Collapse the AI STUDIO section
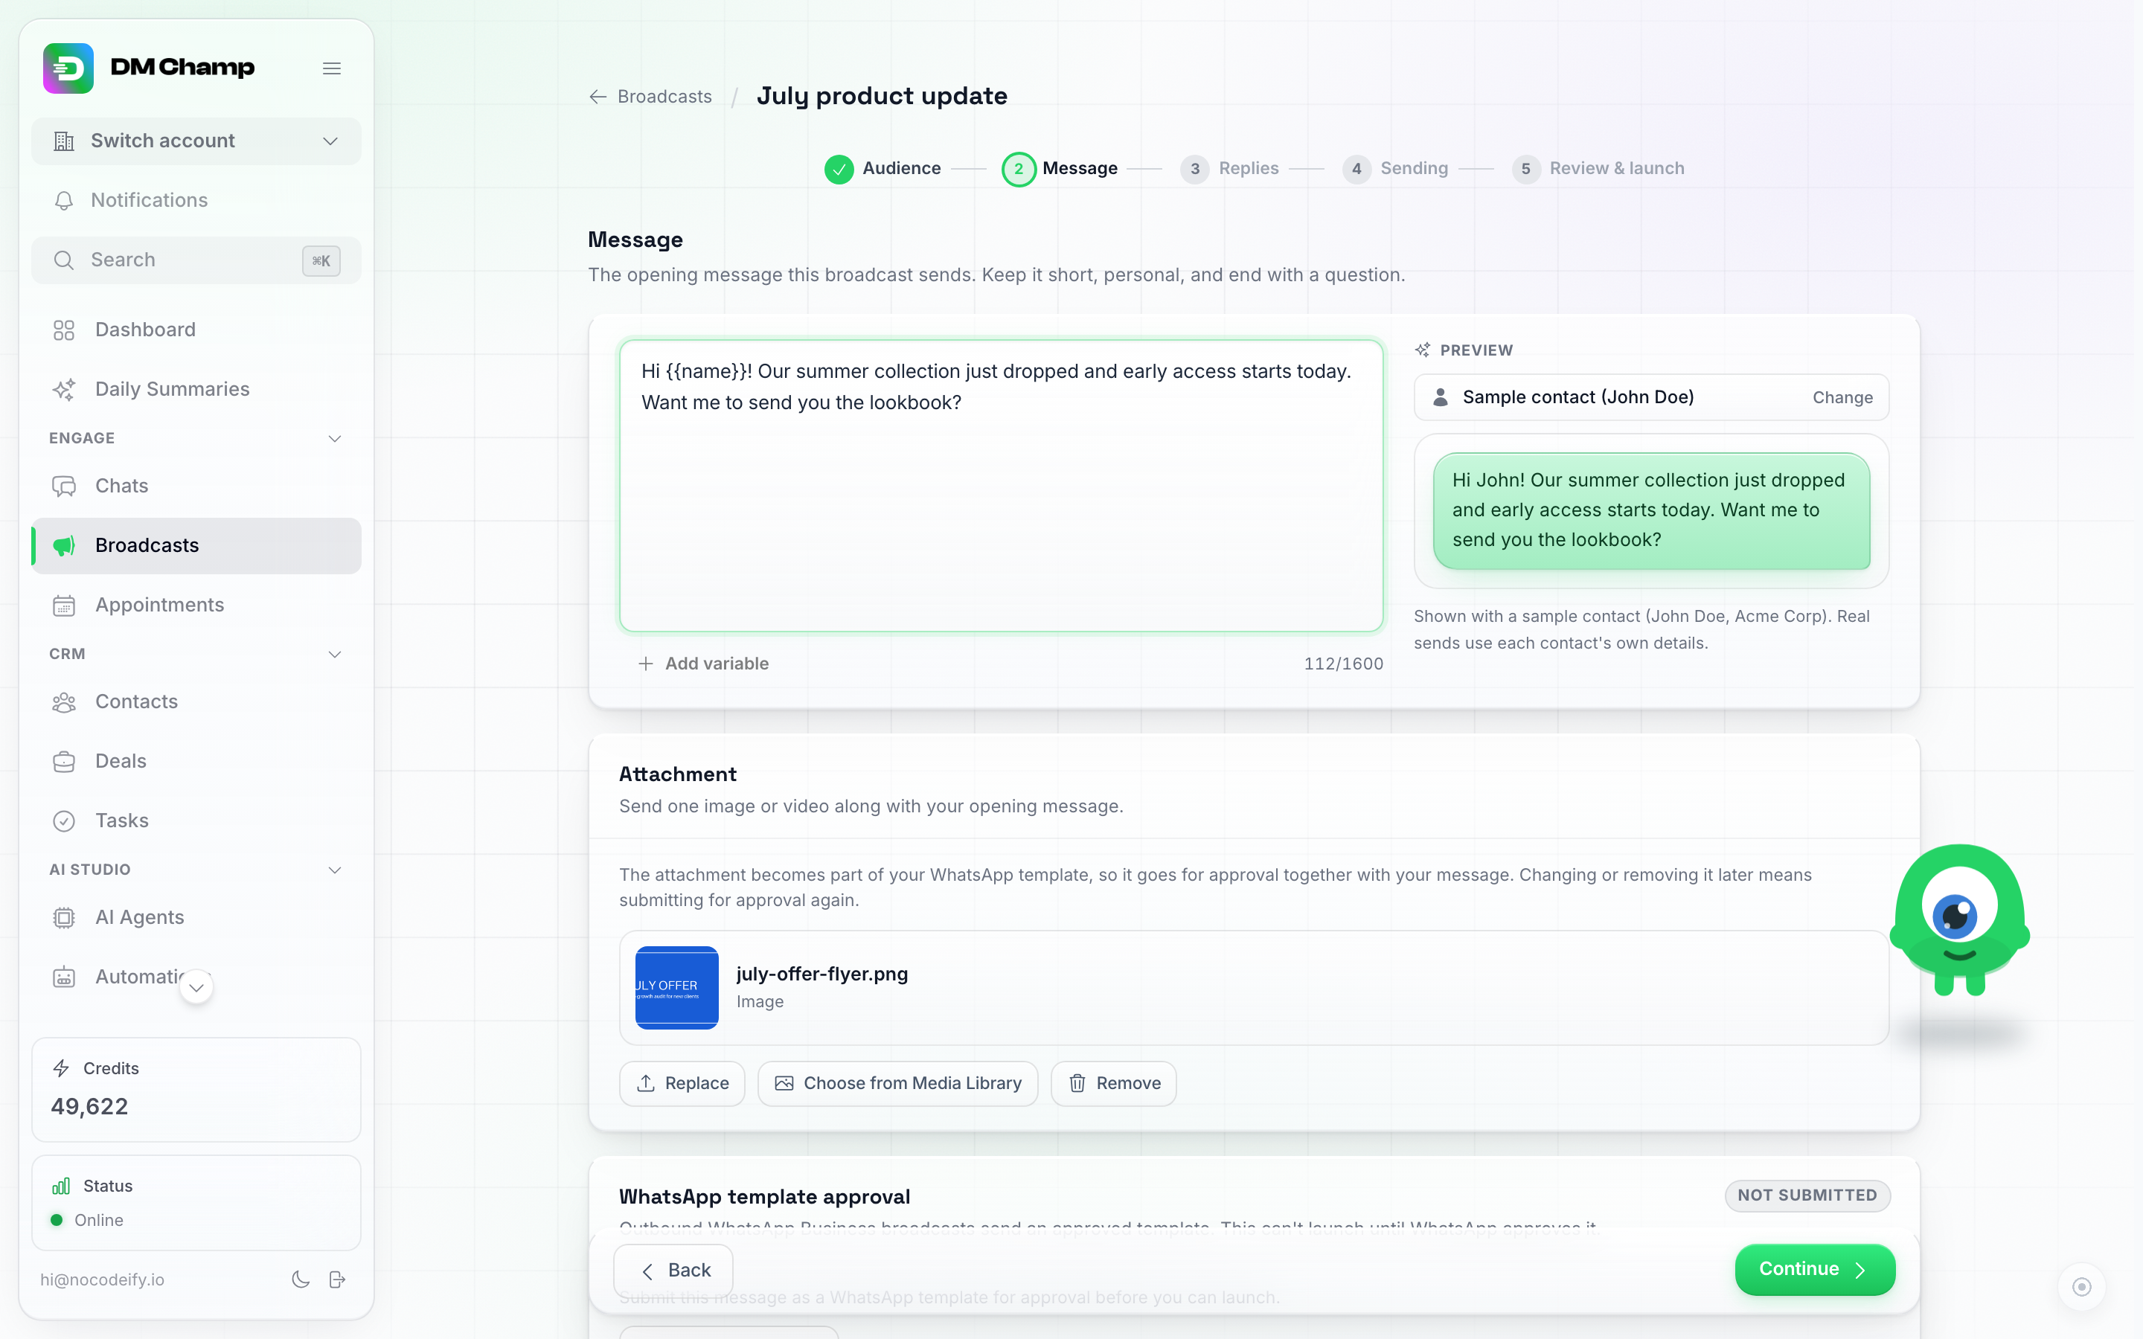The image size is (2143, 1339). [x=335, y=870]
